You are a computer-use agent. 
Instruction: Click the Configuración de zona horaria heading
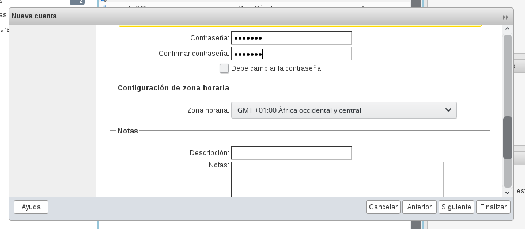(x=173, y=88)
